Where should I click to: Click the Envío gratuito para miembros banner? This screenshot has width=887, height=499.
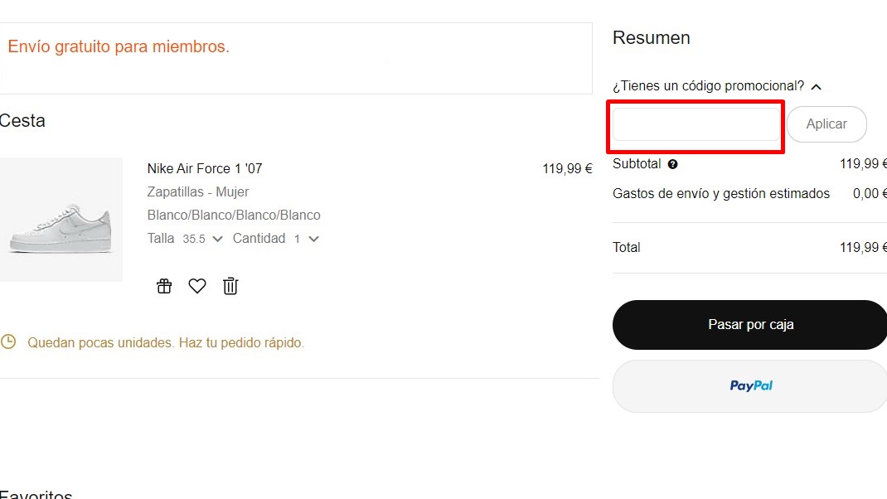point(119,47)
